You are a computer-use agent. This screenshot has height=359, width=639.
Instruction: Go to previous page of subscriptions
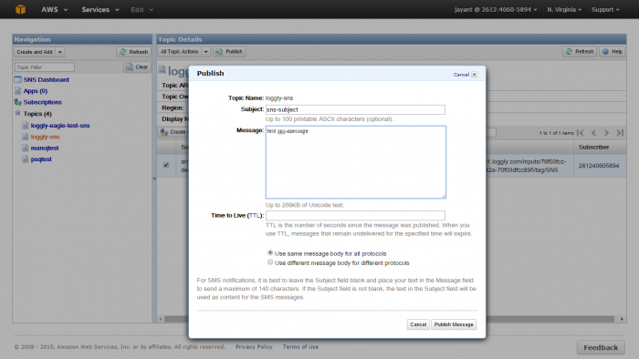593,132
